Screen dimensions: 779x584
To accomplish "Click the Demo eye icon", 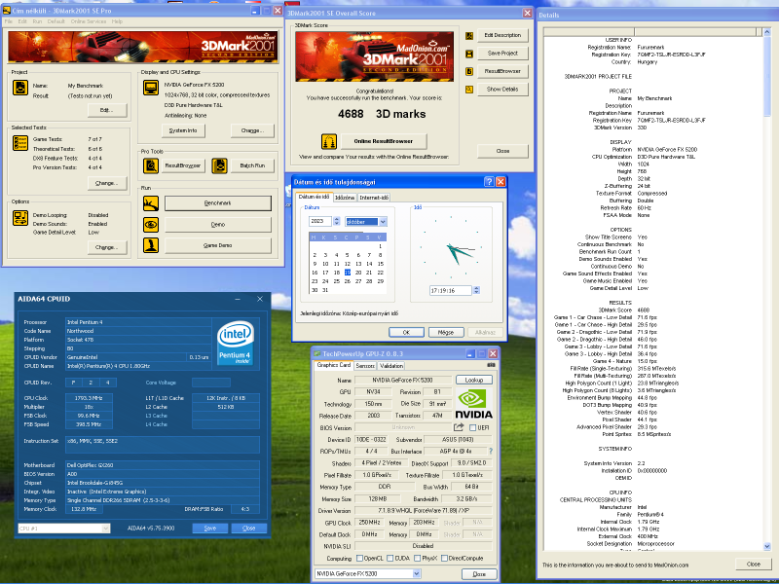I will [x=151, y=225].
